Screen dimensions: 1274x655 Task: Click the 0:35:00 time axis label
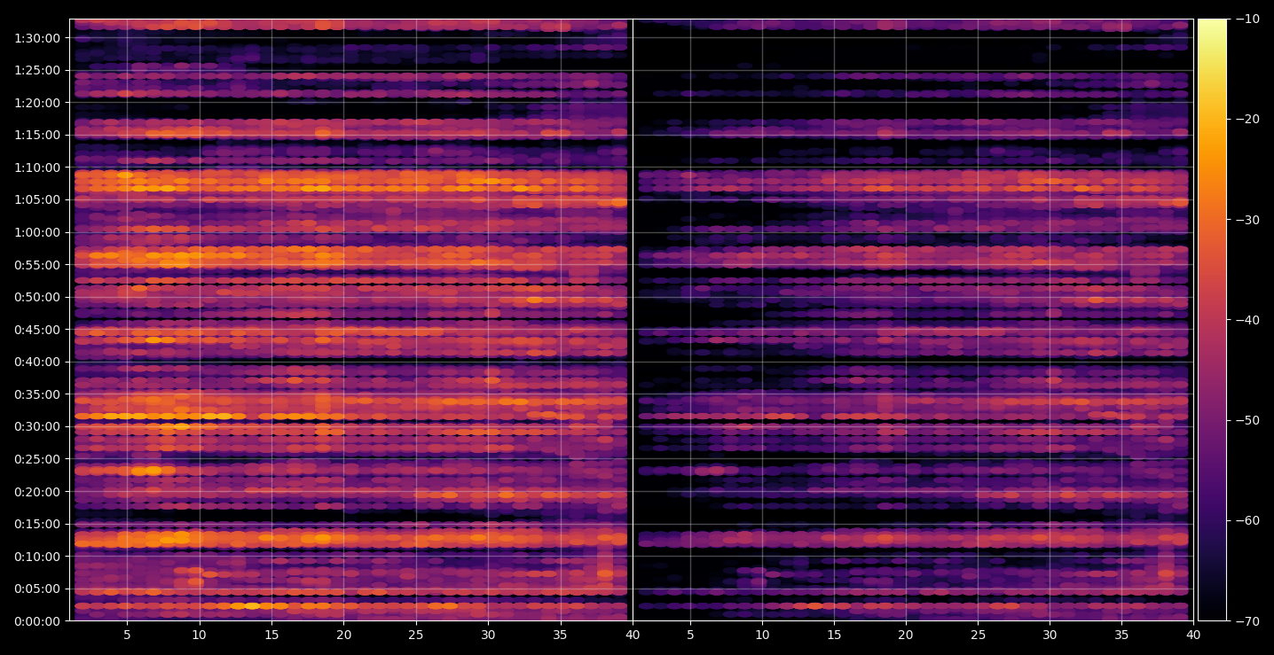tap(36, 394)
